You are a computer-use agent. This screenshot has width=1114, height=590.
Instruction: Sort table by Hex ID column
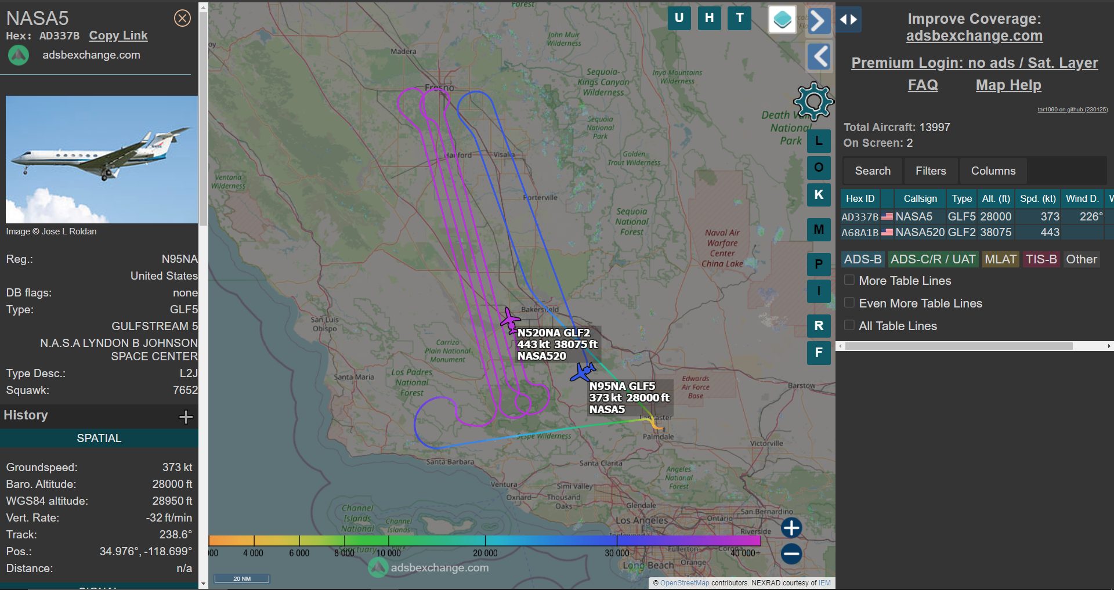coord(860,198)
